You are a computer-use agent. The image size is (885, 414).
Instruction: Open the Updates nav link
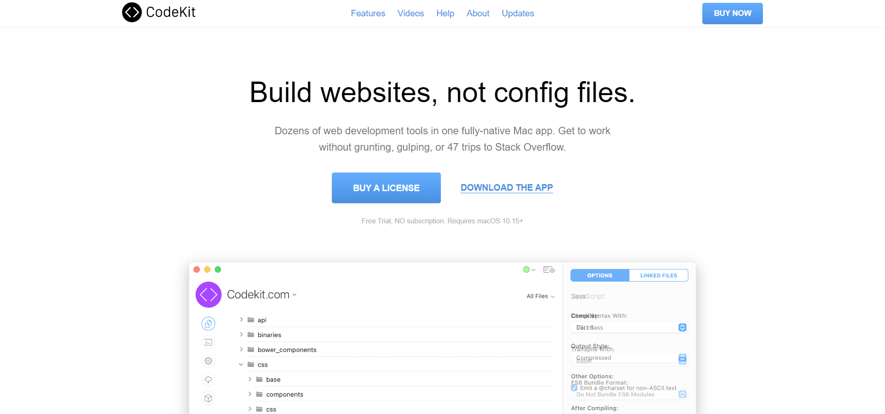pyautogui.click(x=518, y=13)
